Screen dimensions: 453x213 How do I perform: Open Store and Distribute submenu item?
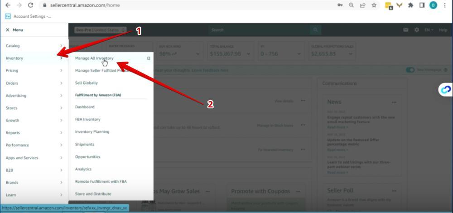click(x=93, y=194)
